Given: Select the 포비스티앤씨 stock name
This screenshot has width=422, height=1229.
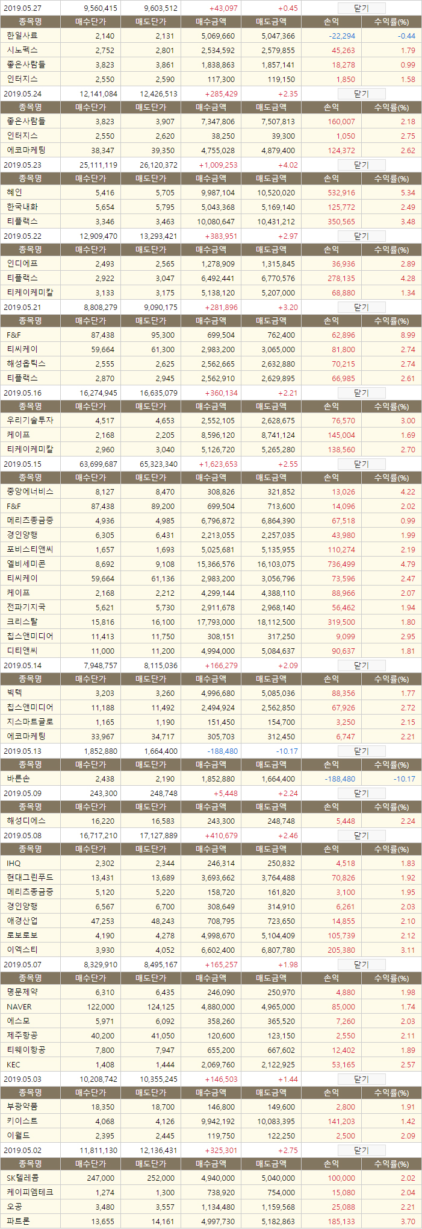Looking at the screenshot, I should pyautogui.click(x=29, y=549).
